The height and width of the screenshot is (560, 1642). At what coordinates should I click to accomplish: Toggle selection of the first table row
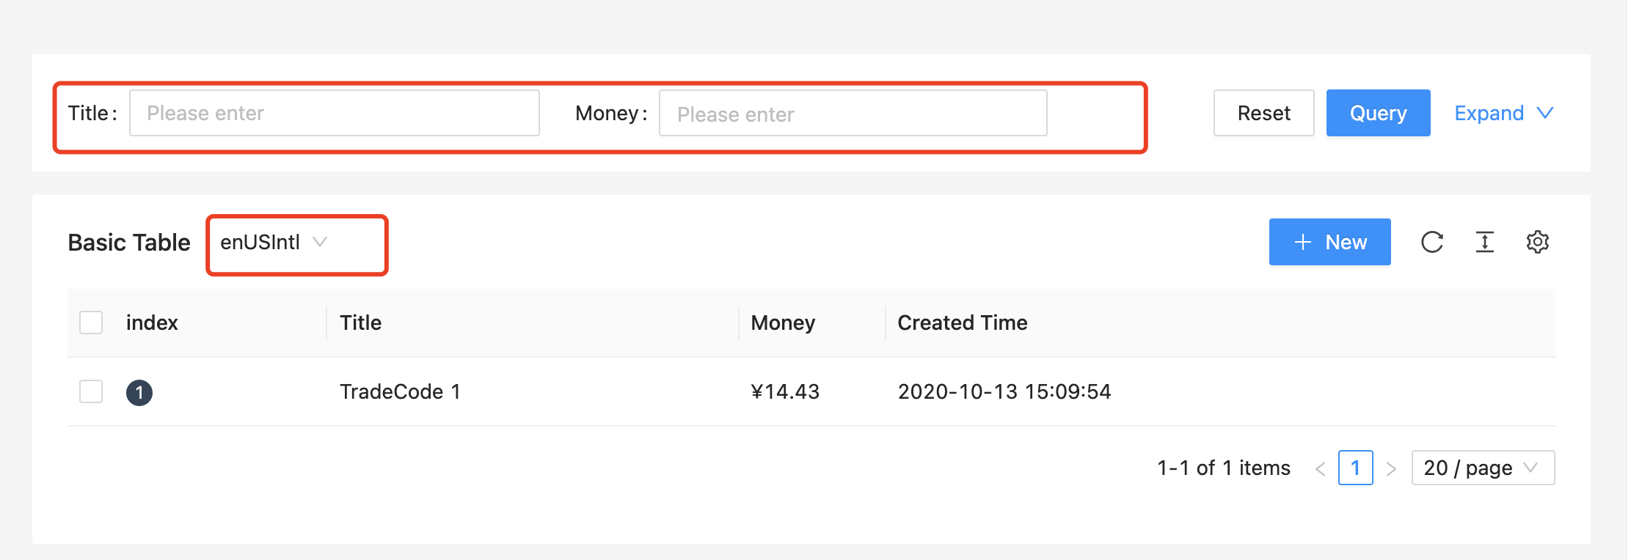[90, 392]
